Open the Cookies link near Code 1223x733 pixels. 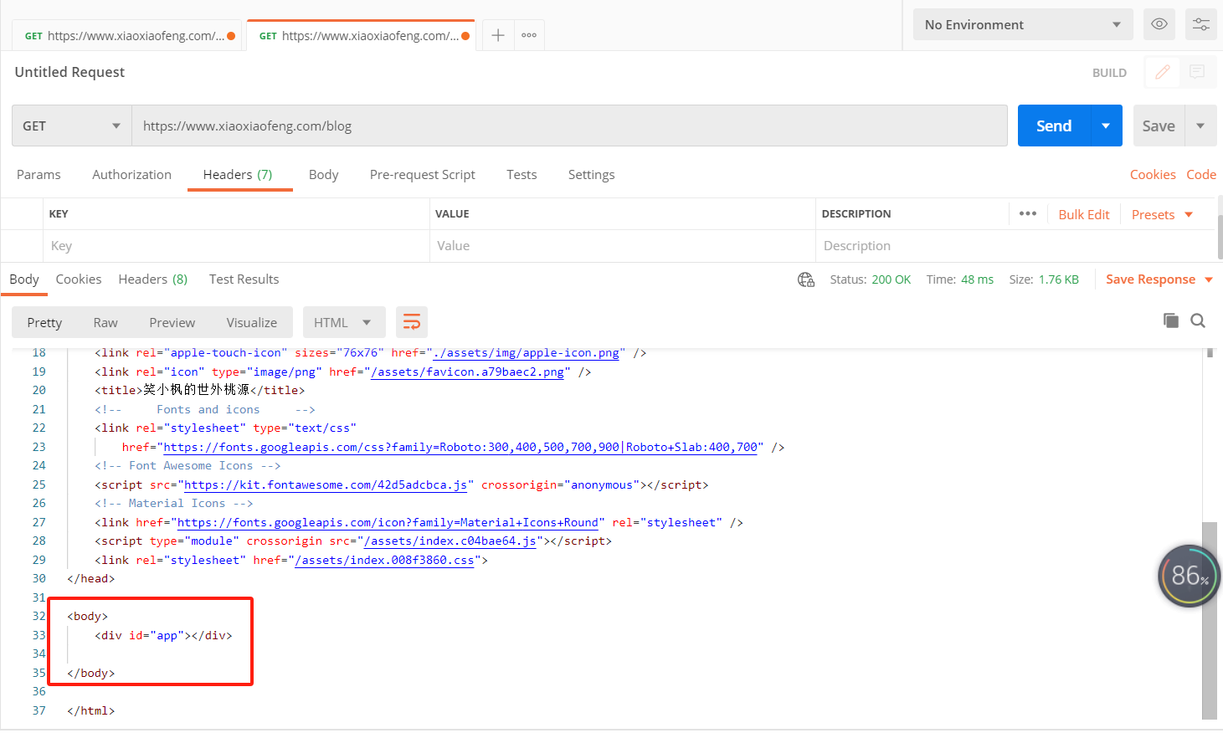[1153, 174]
